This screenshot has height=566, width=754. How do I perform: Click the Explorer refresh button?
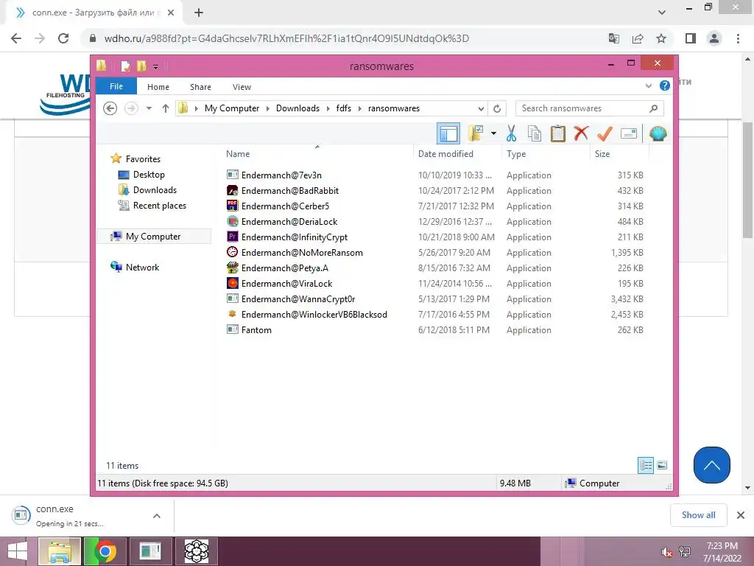[497, 108]
